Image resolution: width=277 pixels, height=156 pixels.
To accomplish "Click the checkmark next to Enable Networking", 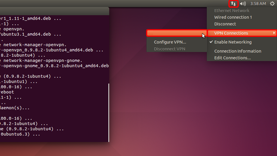I will tap(211, 42).
